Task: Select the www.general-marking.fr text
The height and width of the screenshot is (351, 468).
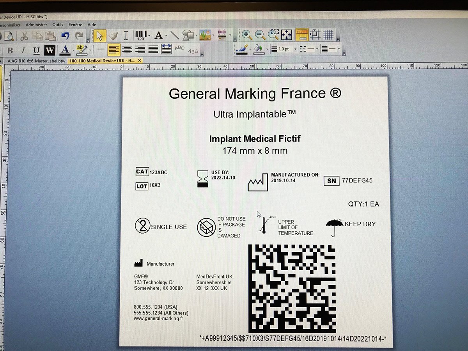Action: tap(158, 318)
